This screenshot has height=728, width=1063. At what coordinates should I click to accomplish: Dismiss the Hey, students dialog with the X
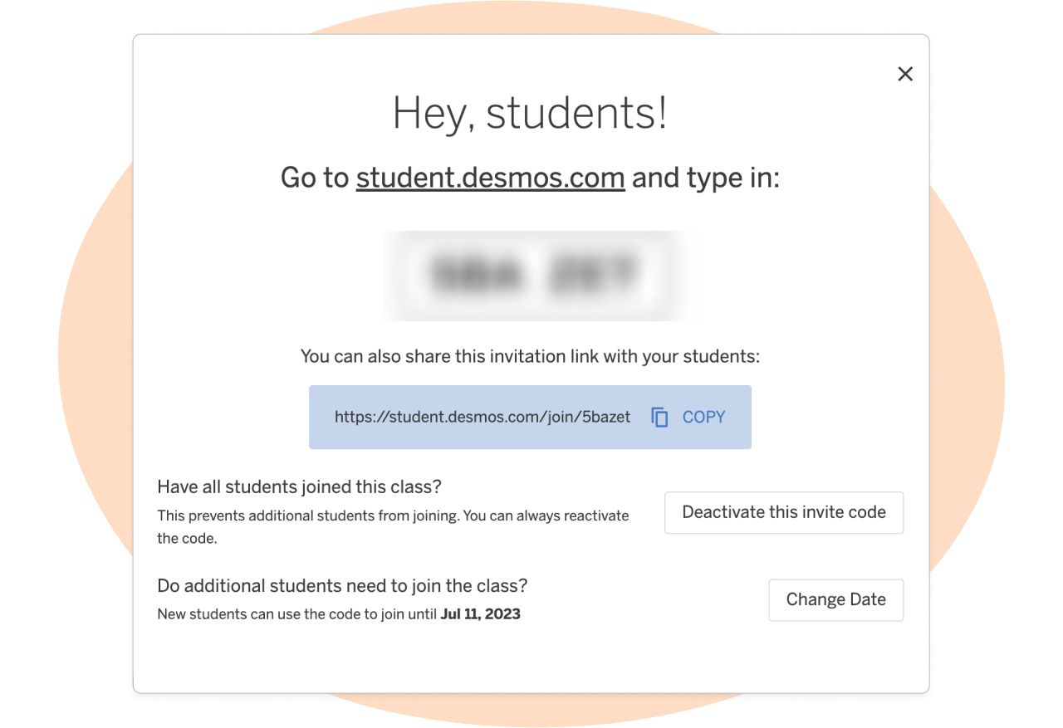[x=904, y=73]
